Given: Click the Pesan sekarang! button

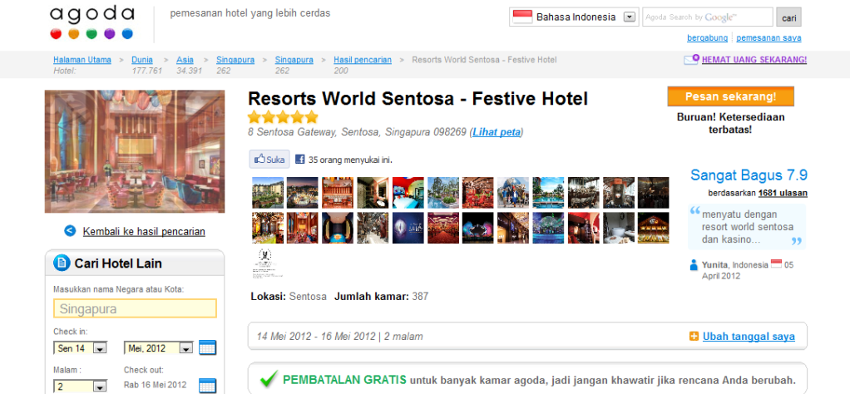Looking at the screenshot, I should pos(731,96).
